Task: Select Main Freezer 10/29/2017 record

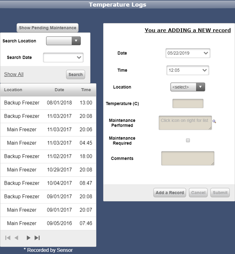Action: click(x=48, y=170)
